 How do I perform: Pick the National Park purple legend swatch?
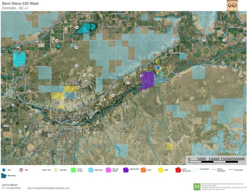pyautogui.click(x=125, y=170)
